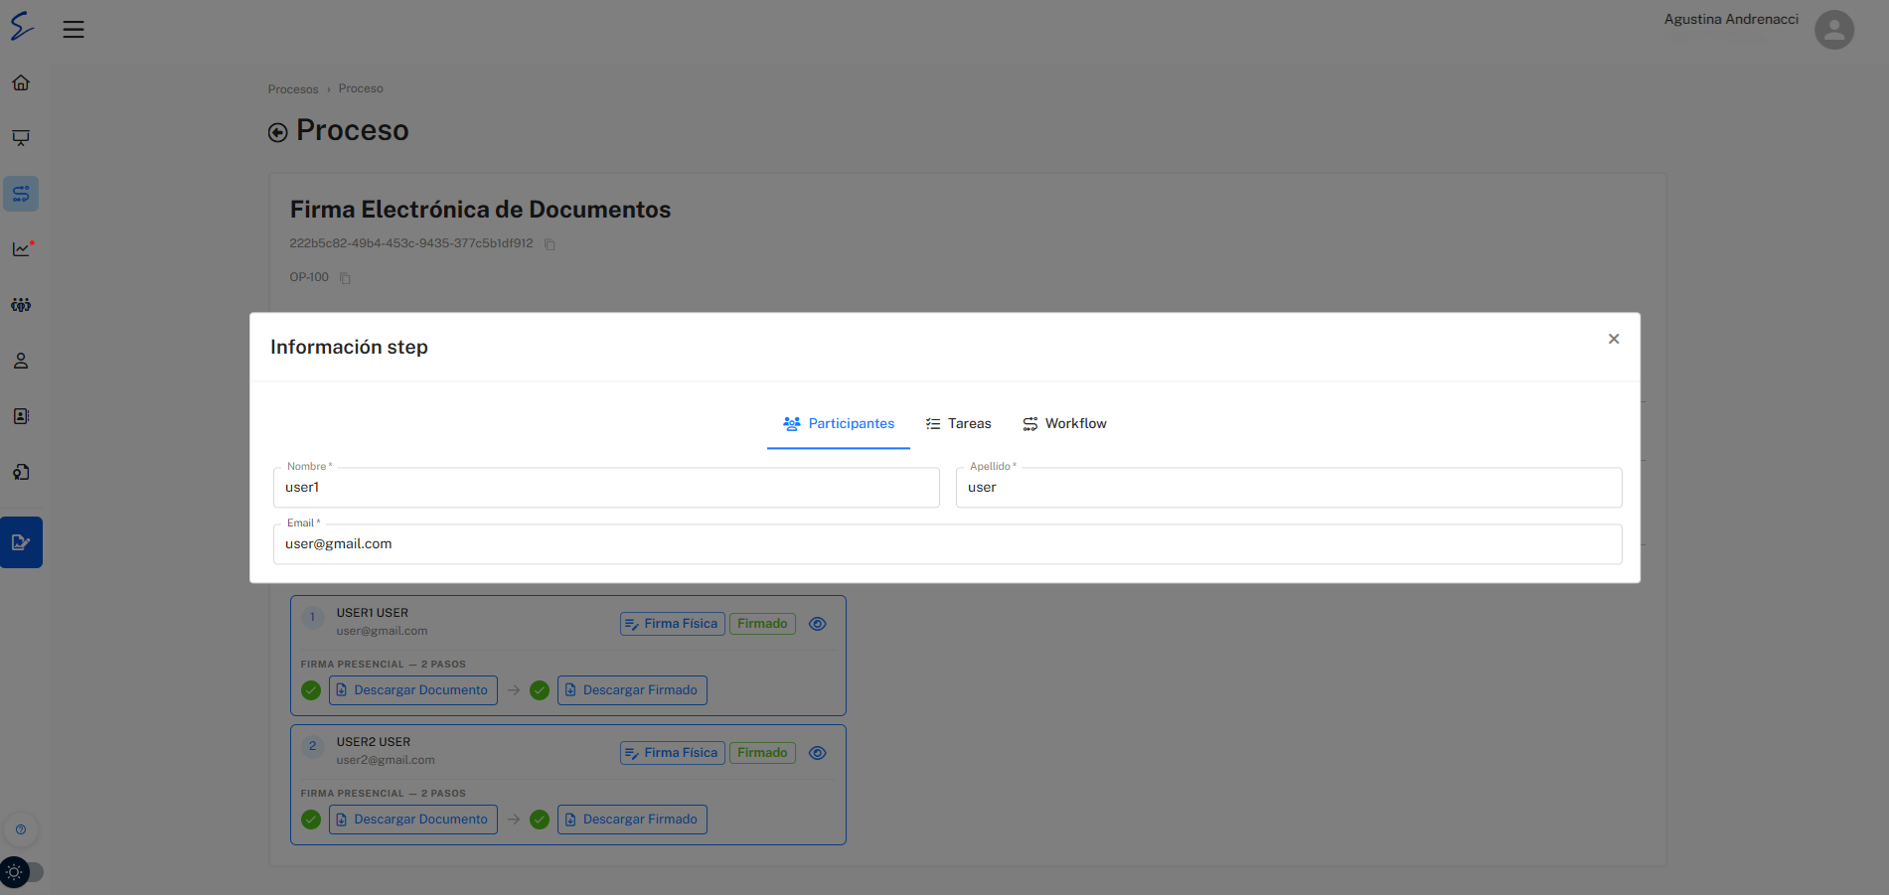The height and width of the screenshot is (896, 1889).
Task: Toggle the light/dark theme switch
Action: [22, 872]
